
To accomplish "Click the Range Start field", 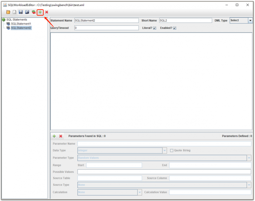I will coord(114,165).
